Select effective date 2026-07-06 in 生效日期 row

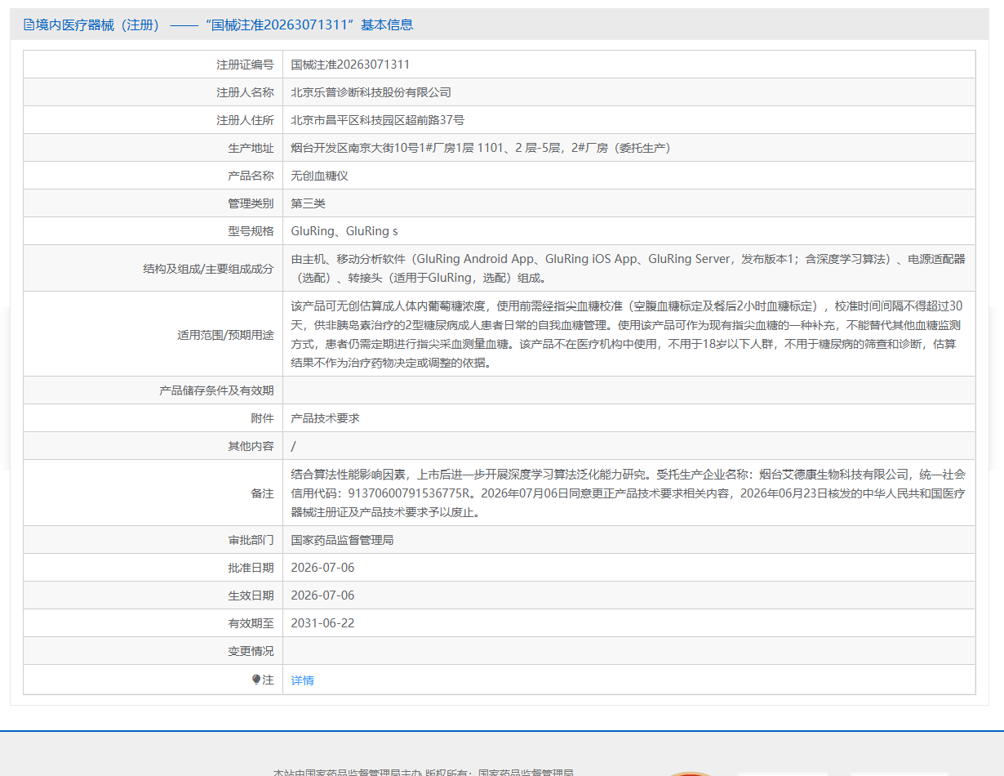pyautogui.click(x=322, y=595)
